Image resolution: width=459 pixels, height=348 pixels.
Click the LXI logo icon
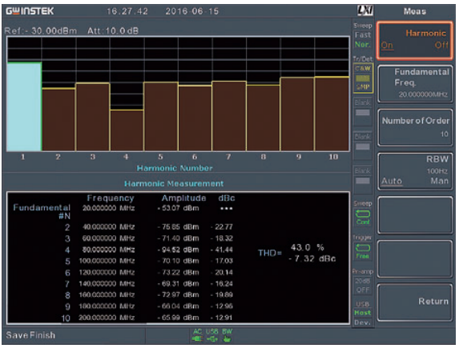pyautogui.click(x=365, y=10)
